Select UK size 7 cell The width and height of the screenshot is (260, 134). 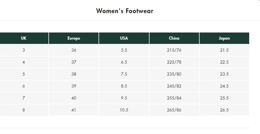point(24,98)
